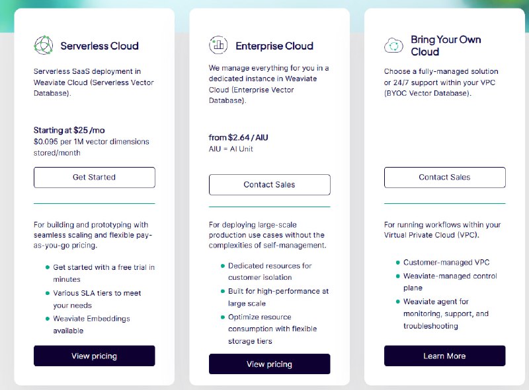Click the Get Started button

coord(94,178)
